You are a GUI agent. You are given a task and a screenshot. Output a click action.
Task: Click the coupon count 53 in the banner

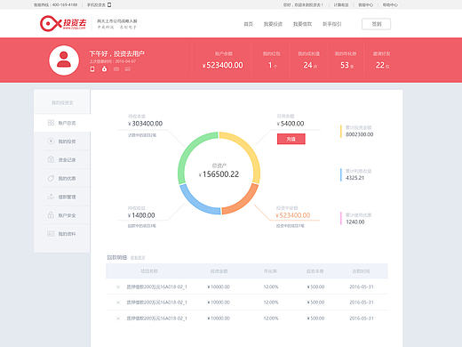(345, 65)
